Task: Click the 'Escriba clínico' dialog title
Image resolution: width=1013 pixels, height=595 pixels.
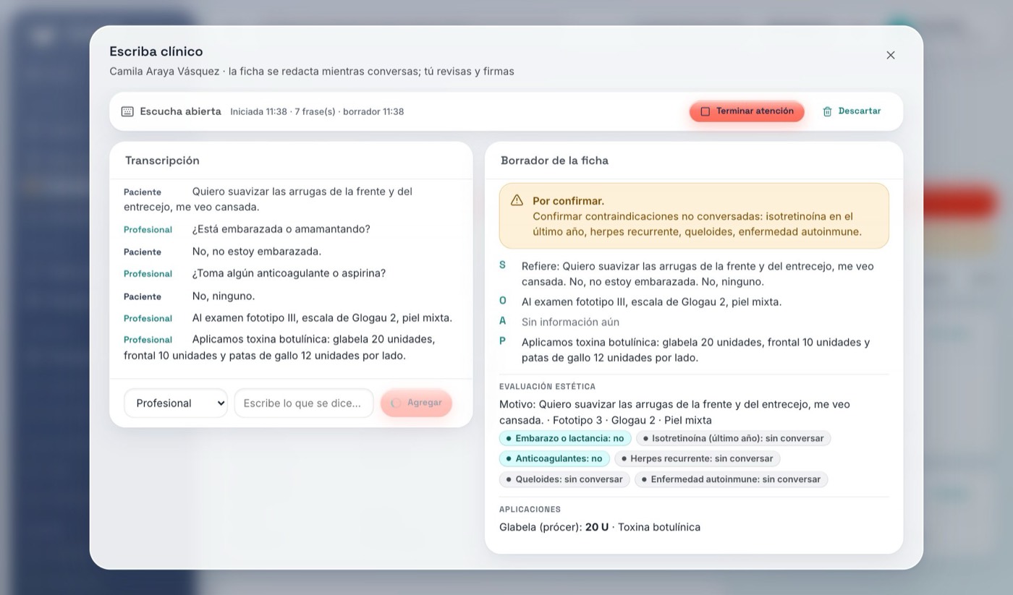Action: (156, 51)
